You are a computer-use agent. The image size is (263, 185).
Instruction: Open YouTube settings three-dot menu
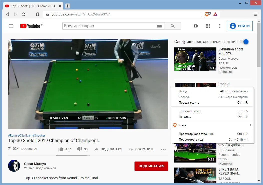tap(220, 26)
